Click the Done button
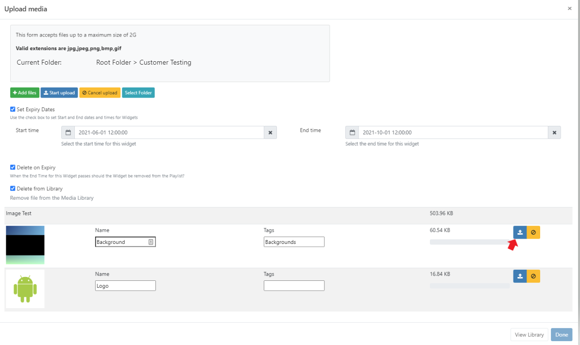Screen dimensions: 580x345 (x=562, y=335)
